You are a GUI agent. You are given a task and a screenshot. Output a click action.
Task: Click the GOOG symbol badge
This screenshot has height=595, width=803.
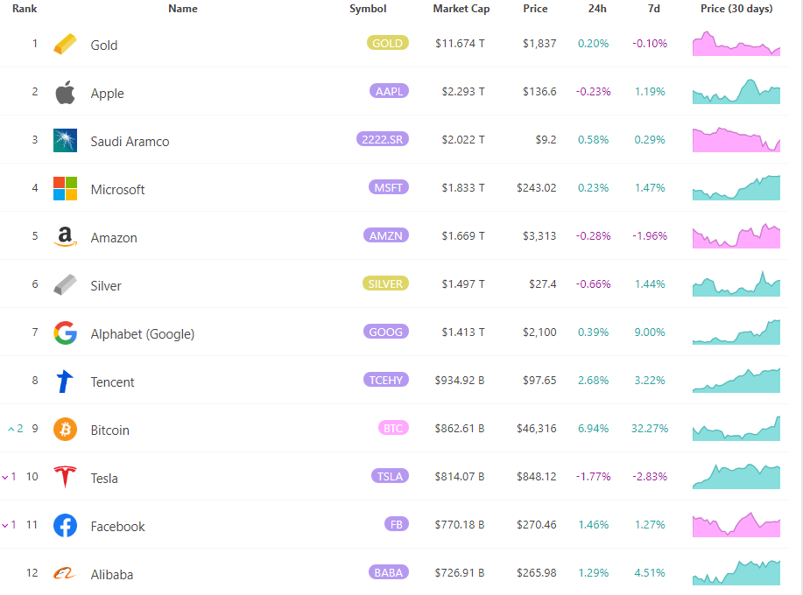point(386,332)
